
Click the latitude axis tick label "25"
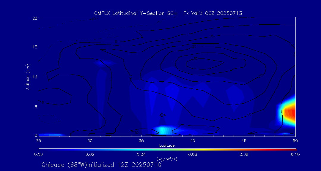click(x=38, y=140)
